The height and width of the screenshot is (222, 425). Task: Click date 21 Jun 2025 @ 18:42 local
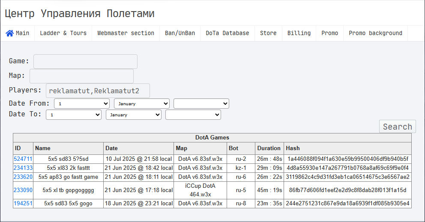[x=138, y=168]
